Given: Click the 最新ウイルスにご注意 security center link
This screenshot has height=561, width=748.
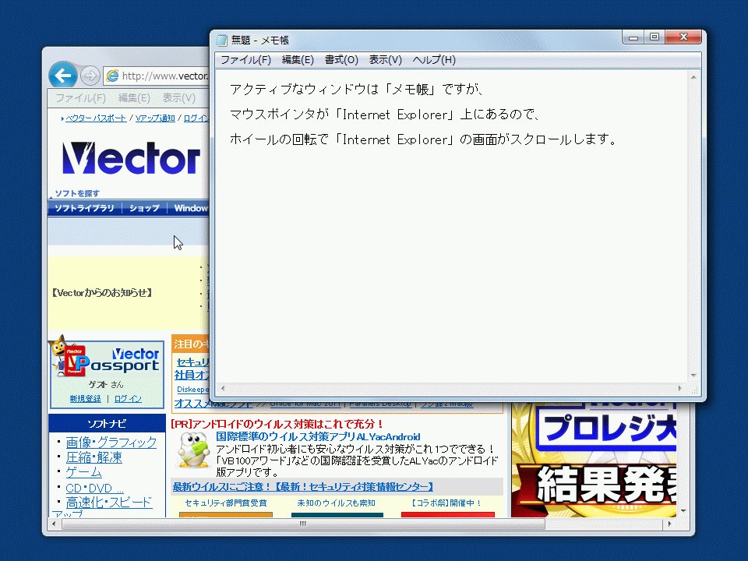Looking at the screenshot, I should (303, 486).
